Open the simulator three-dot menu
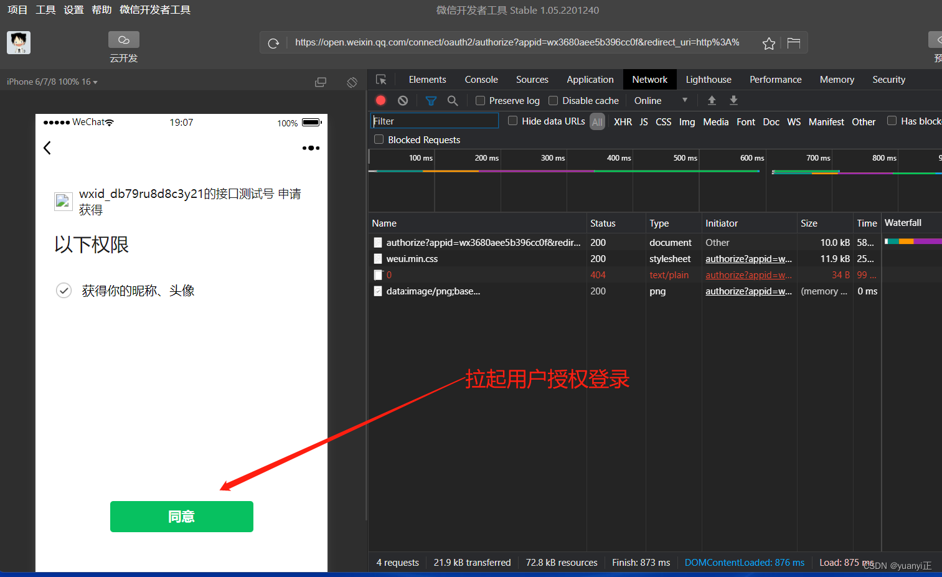The image size is (942, 577). click(311, 148)
